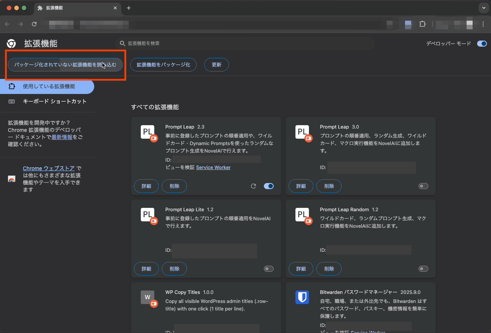
Task: Enable the Prompt Leap Lite extension toggle
Action: coord(269,269)
